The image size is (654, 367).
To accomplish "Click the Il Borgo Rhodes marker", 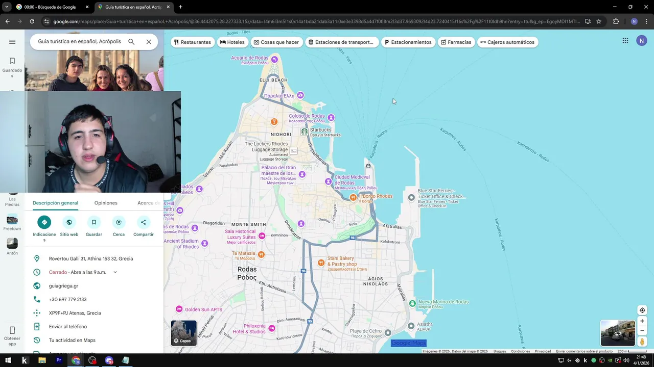I will pos(353,197).
